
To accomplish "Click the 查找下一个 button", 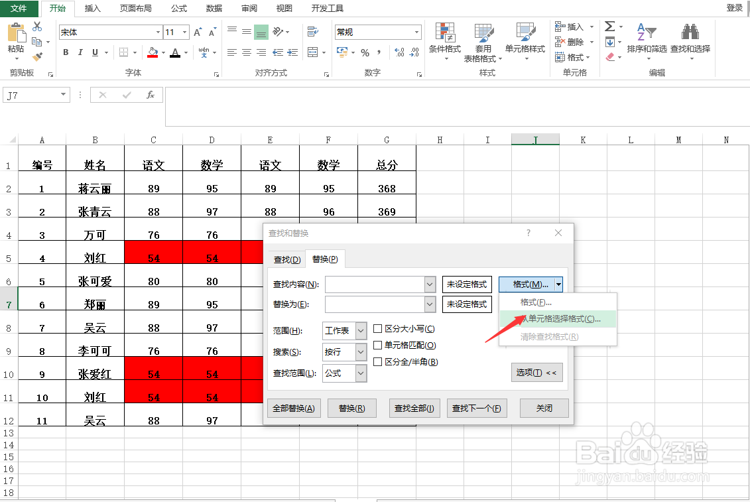I will tap(476, 408).
